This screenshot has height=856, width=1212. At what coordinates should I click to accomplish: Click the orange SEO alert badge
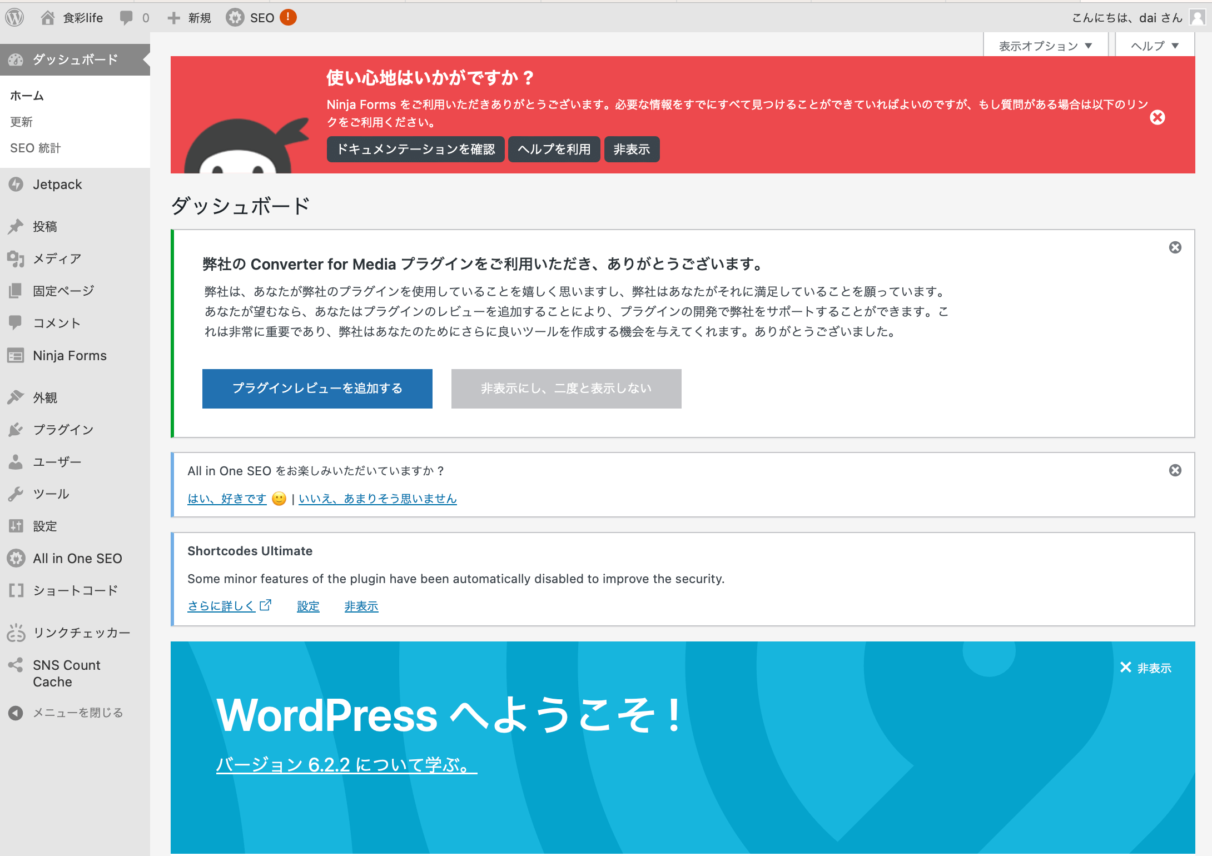click(x=288, y=18)
